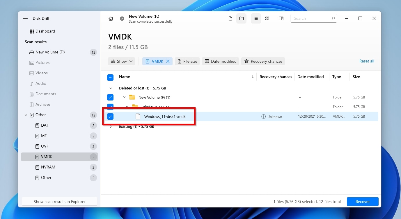Open Audio category in sidebar
This screenshot has width=401, height=219.
click(x=59, y=84)
